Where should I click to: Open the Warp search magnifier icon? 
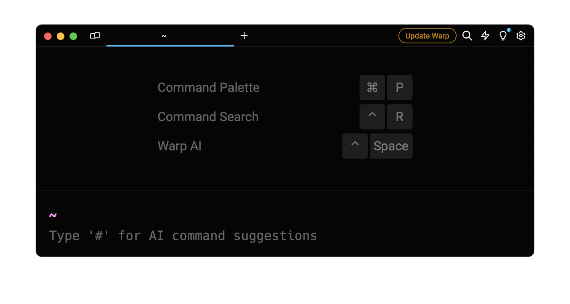tap(467, 36)
